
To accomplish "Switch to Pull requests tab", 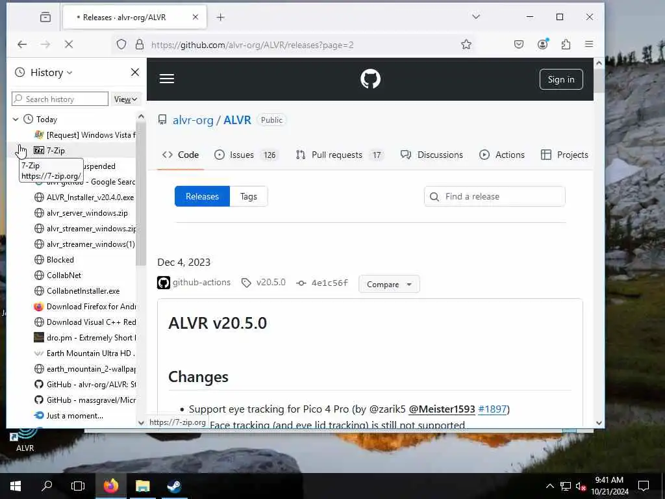I will click(x=339, y=155).
